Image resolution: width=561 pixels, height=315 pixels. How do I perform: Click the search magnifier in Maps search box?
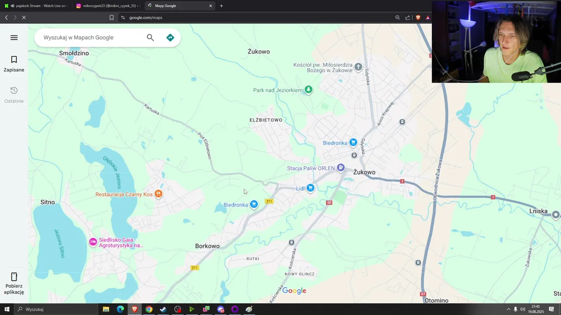click(150, 38)
